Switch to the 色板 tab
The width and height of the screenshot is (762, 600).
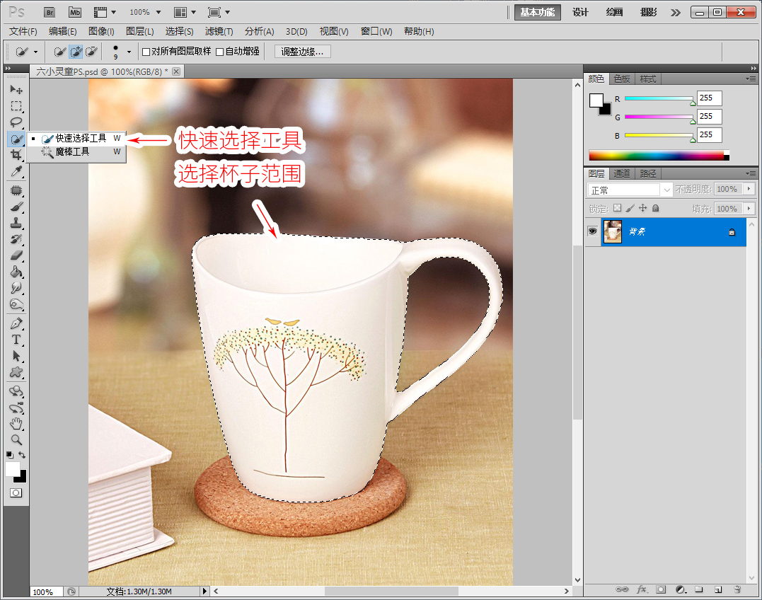pyautogui.click(x=621, y=79)
